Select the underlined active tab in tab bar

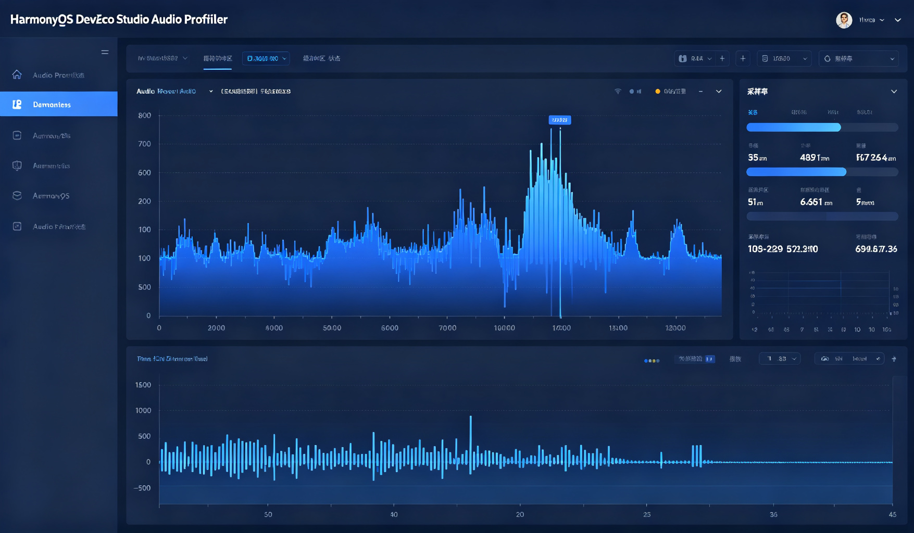218,59
